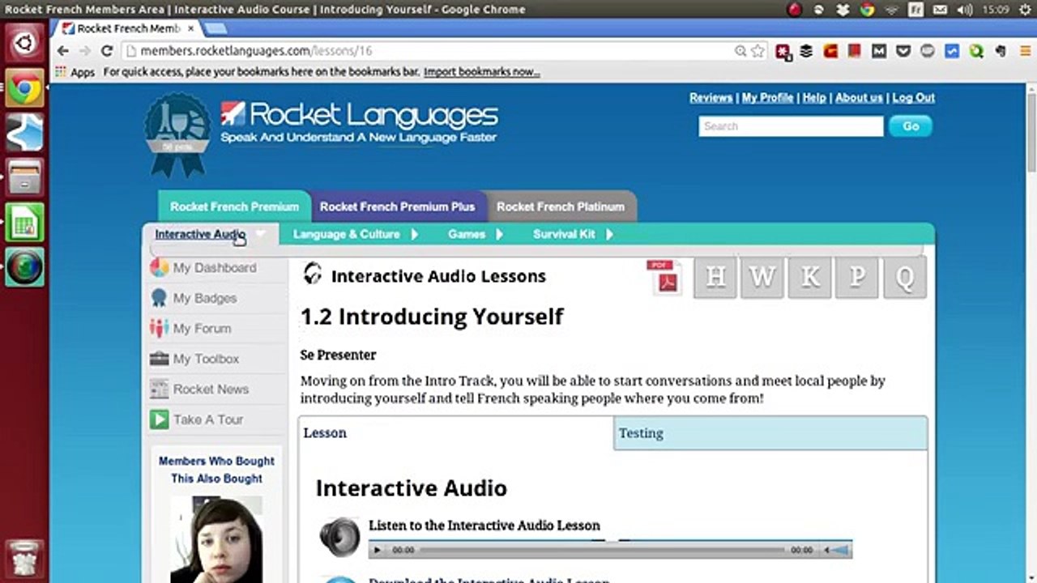Viewport: 1037px width, 583px height.
Task: Click the Take A Tour play icon
Action: click(160, 419)
